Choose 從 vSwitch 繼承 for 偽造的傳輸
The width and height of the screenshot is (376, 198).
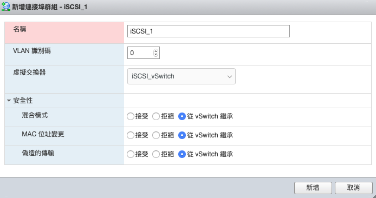click(x=181, y=154)
